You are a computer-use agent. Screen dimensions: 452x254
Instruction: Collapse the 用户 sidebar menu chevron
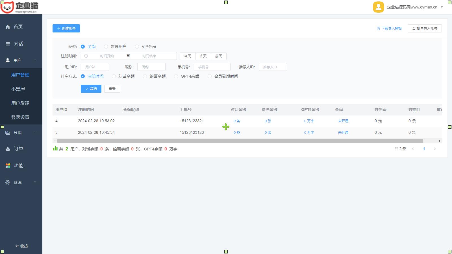35,60
